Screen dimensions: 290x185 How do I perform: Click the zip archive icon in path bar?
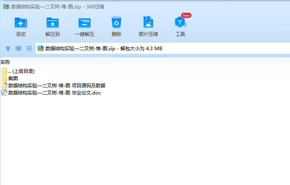coord(41,48)
